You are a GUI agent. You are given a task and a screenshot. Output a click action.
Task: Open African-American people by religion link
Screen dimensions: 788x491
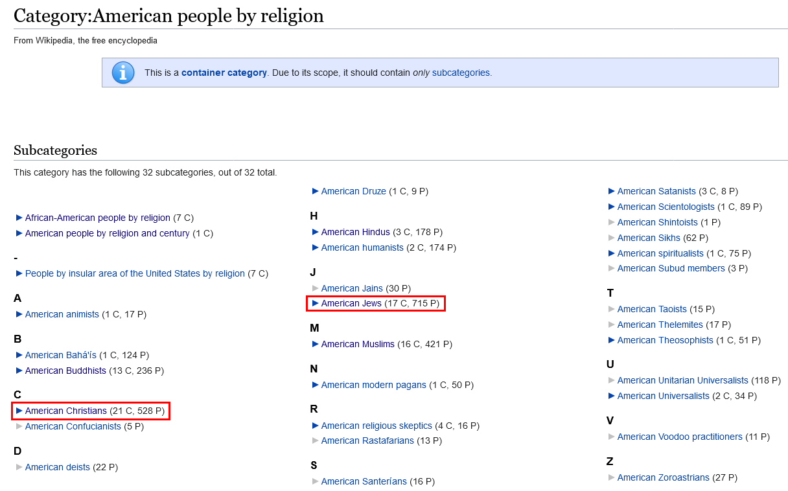click(x=98, y=218)
